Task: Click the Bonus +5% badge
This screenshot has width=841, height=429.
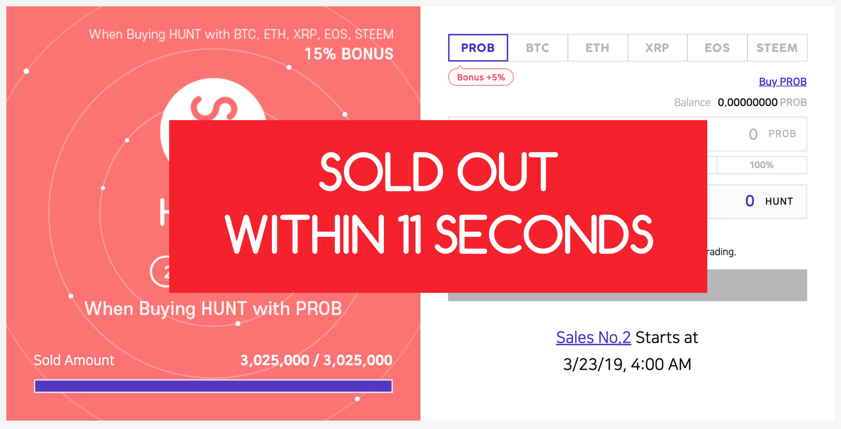Action: click(x=481, y=78)
